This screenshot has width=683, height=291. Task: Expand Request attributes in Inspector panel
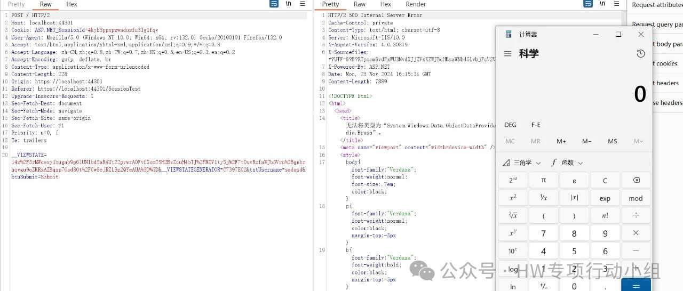point(657,5)
